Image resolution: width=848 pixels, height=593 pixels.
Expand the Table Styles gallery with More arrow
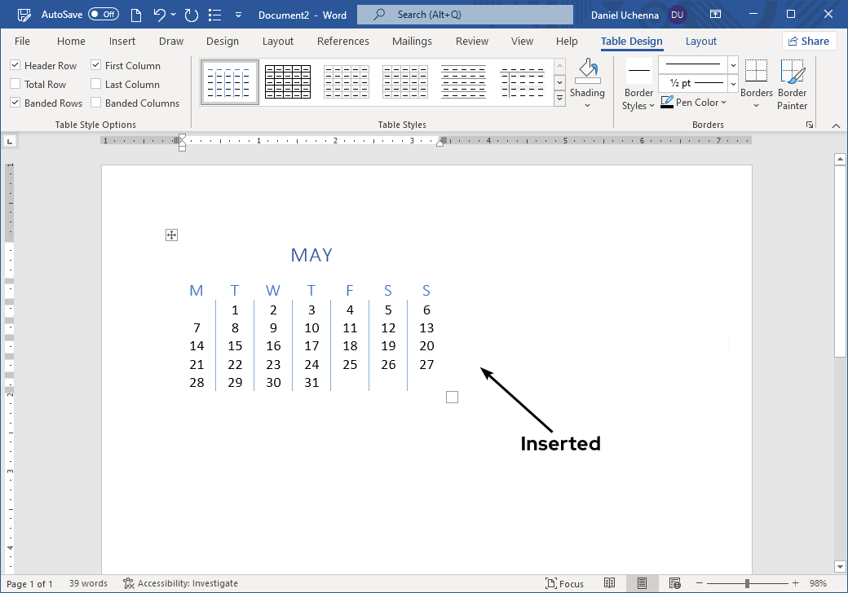[559, 97]
